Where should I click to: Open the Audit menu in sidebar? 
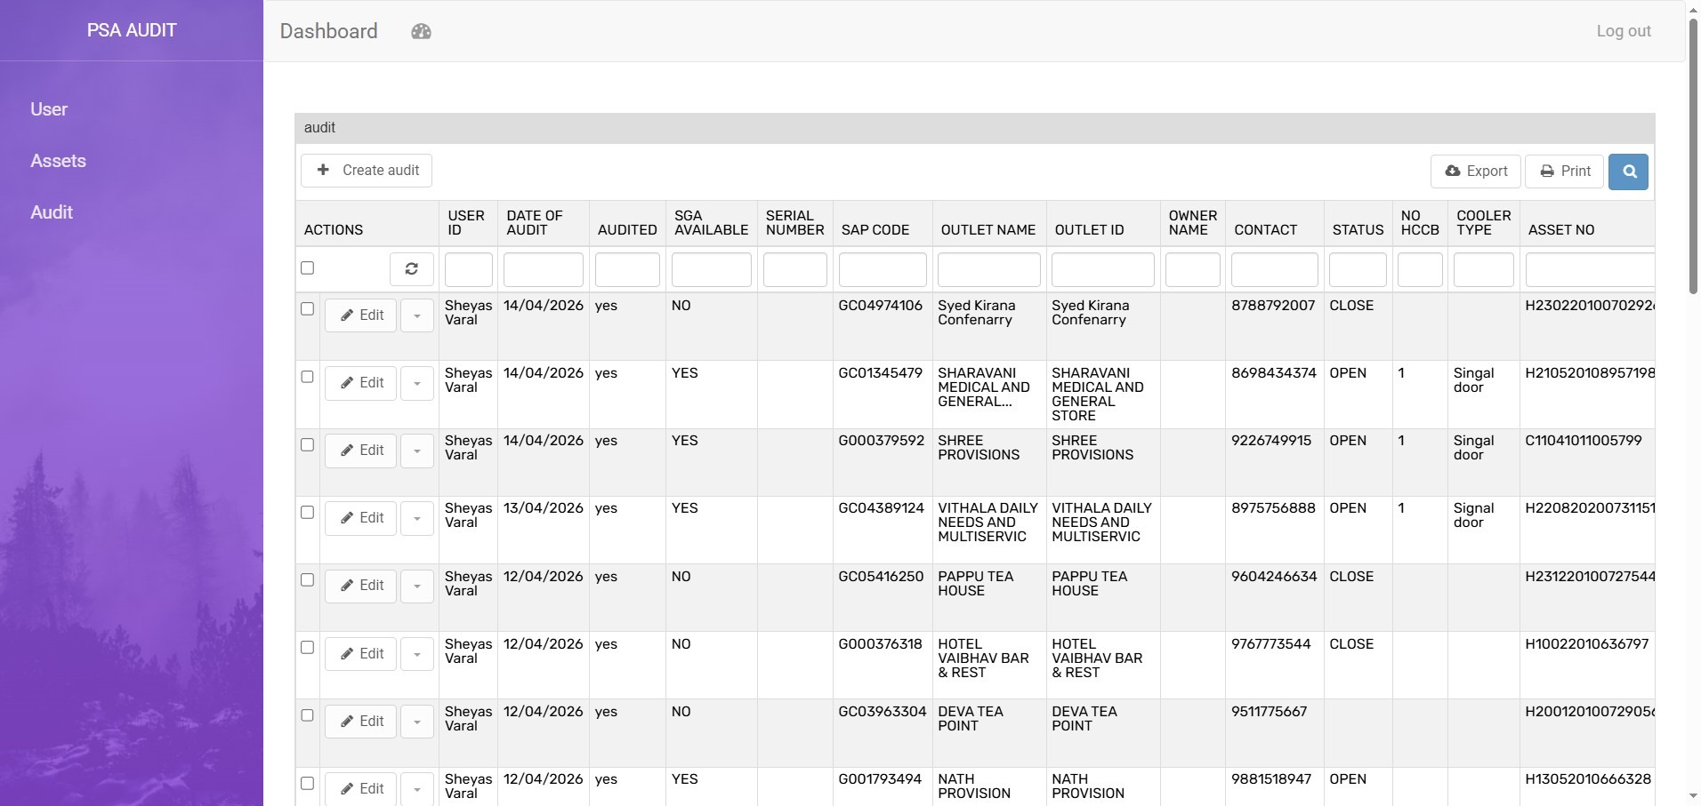click(x=52, y=212)
